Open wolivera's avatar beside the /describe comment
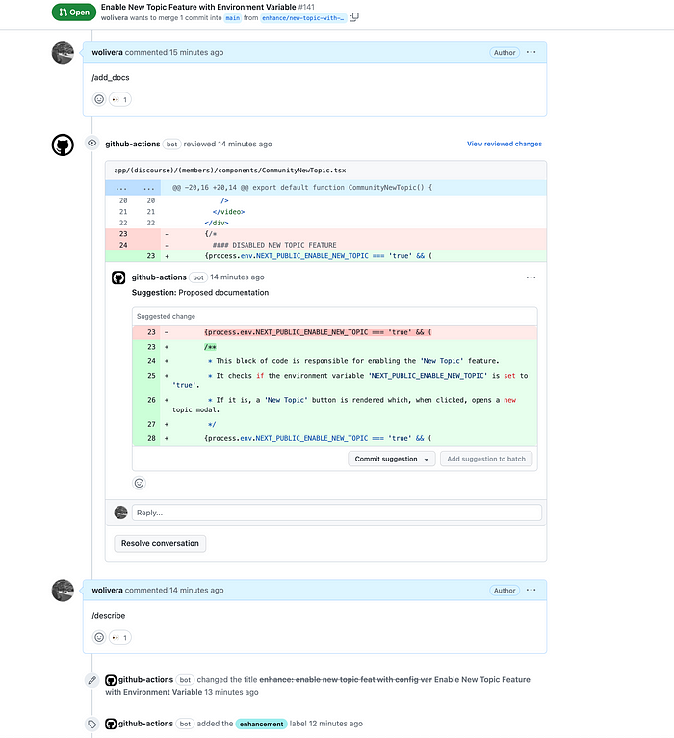The height and width of the screenshot is (738, 674). point(63,591)
